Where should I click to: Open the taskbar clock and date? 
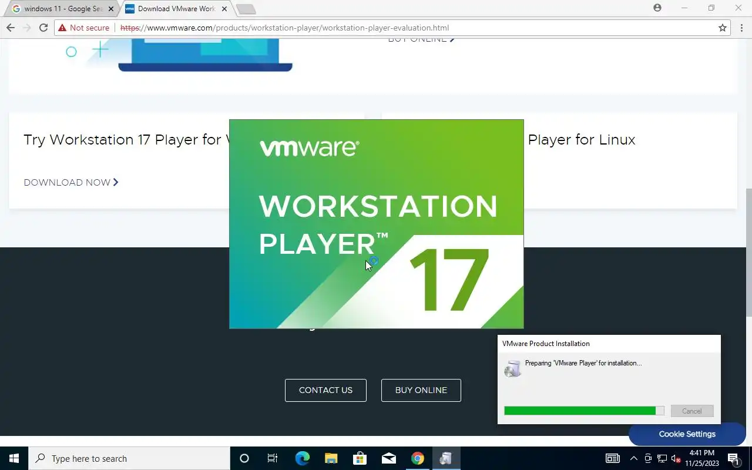coord(702,458)
